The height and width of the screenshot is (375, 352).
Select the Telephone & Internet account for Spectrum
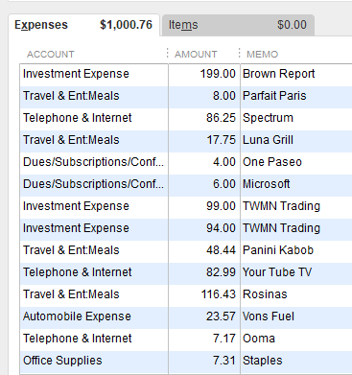pyautogui.click(x=94, y=118)
